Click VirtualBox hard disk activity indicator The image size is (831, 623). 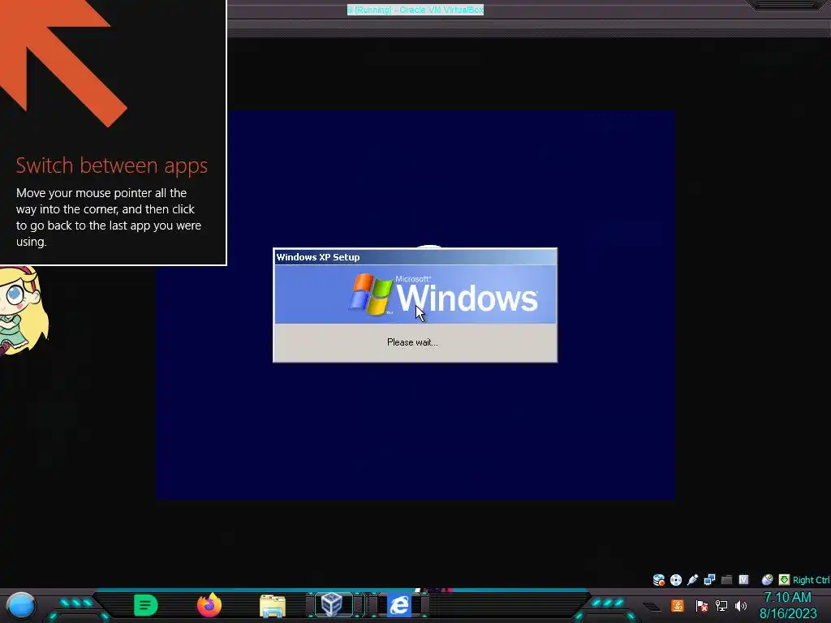coord(659,580)
